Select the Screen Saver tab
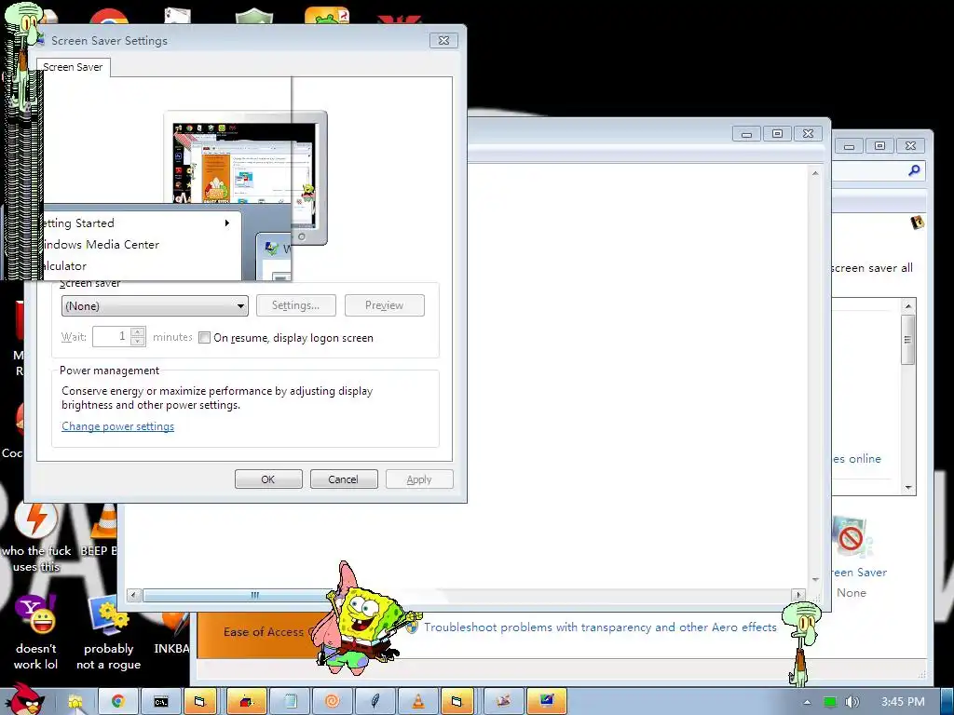The height and width of the screenshot is (715, 954). coord(73,67)
